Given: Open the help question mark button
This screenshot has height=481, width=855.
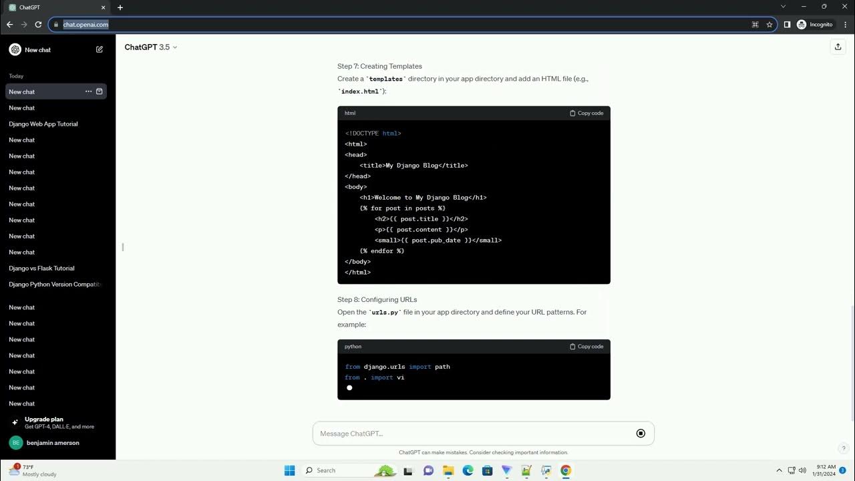Looking at the screenshot, I should (844, 449).
